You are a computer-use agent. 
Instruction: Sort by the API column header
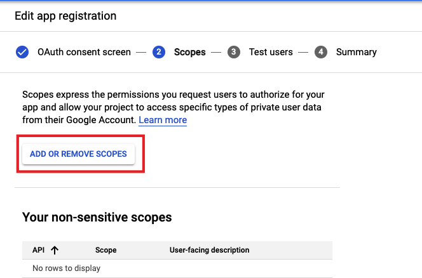coord(38,250)
